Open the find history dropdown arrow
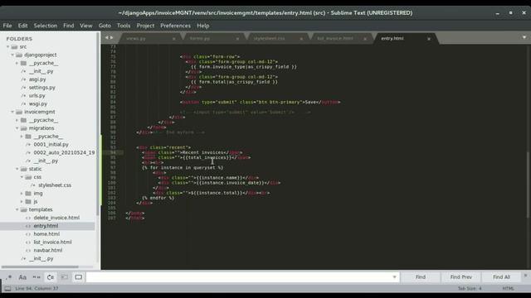Viewport: 531px width, 298px height. tap(395, 277)
